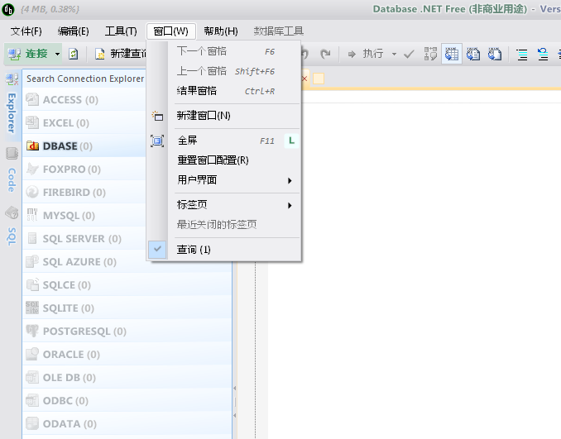Click the MySQL database icon
561x439 pixels.
tap(32, 215)
